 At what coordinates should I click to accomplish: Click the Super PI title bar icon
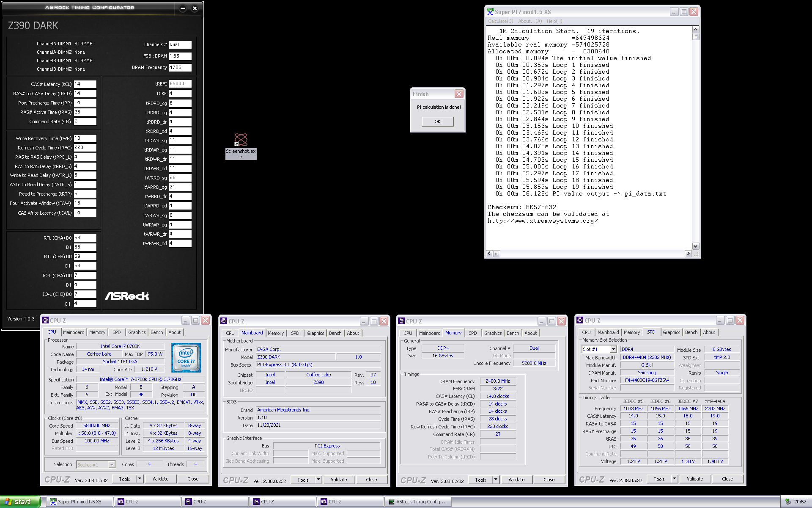(490, 12)
